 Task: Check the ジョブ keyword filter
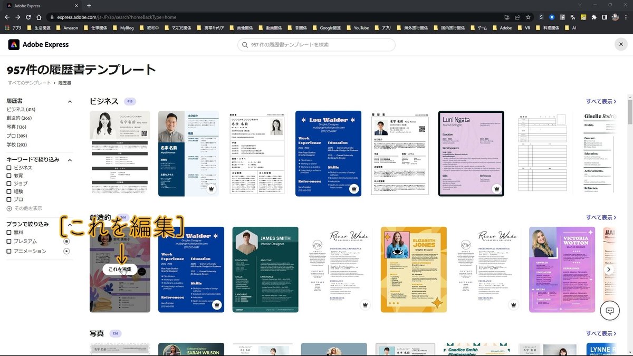[x=9, y=184]
